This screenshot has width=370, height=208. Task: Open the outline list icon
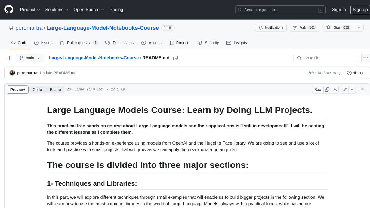[x=362, y=90]
